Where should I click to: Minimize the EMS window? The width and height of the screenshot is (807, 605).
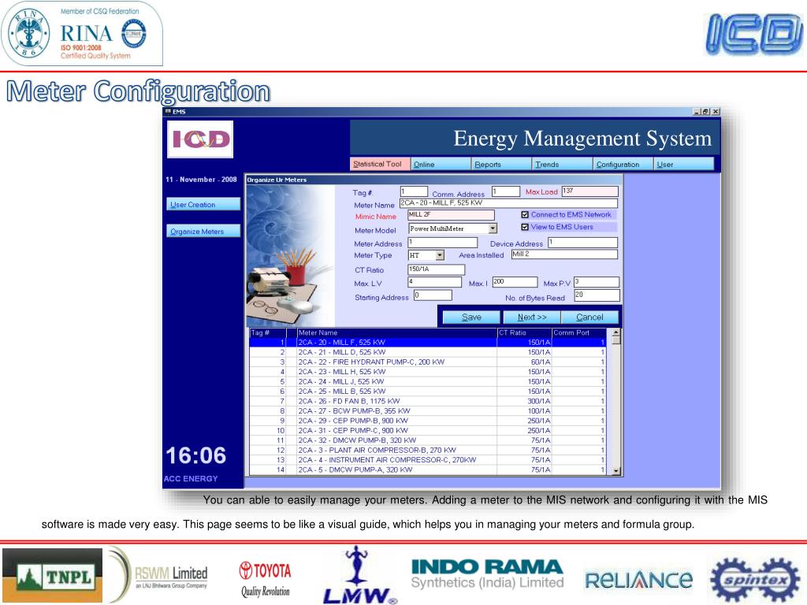click(x=697, y=112)
